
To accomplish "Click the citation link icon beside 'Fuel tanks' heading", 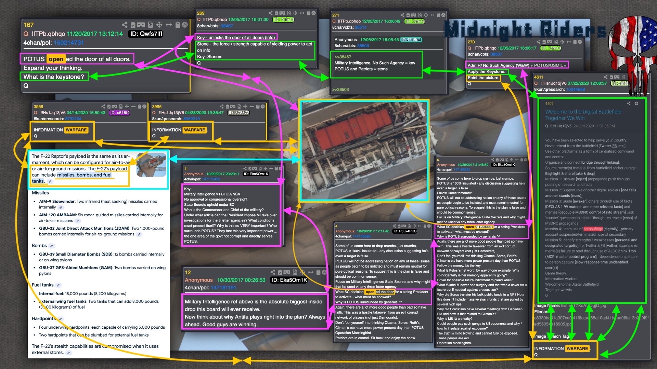I will pos(58,285).
